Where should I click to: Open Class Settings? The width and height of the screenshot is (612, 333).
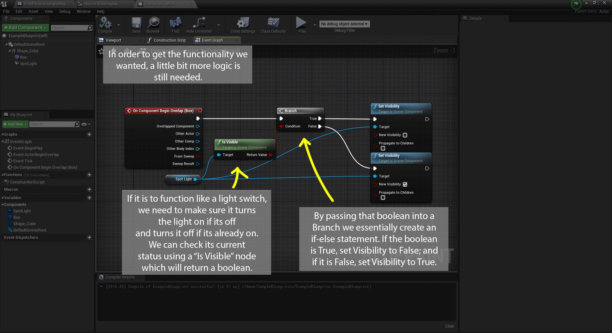243,25
